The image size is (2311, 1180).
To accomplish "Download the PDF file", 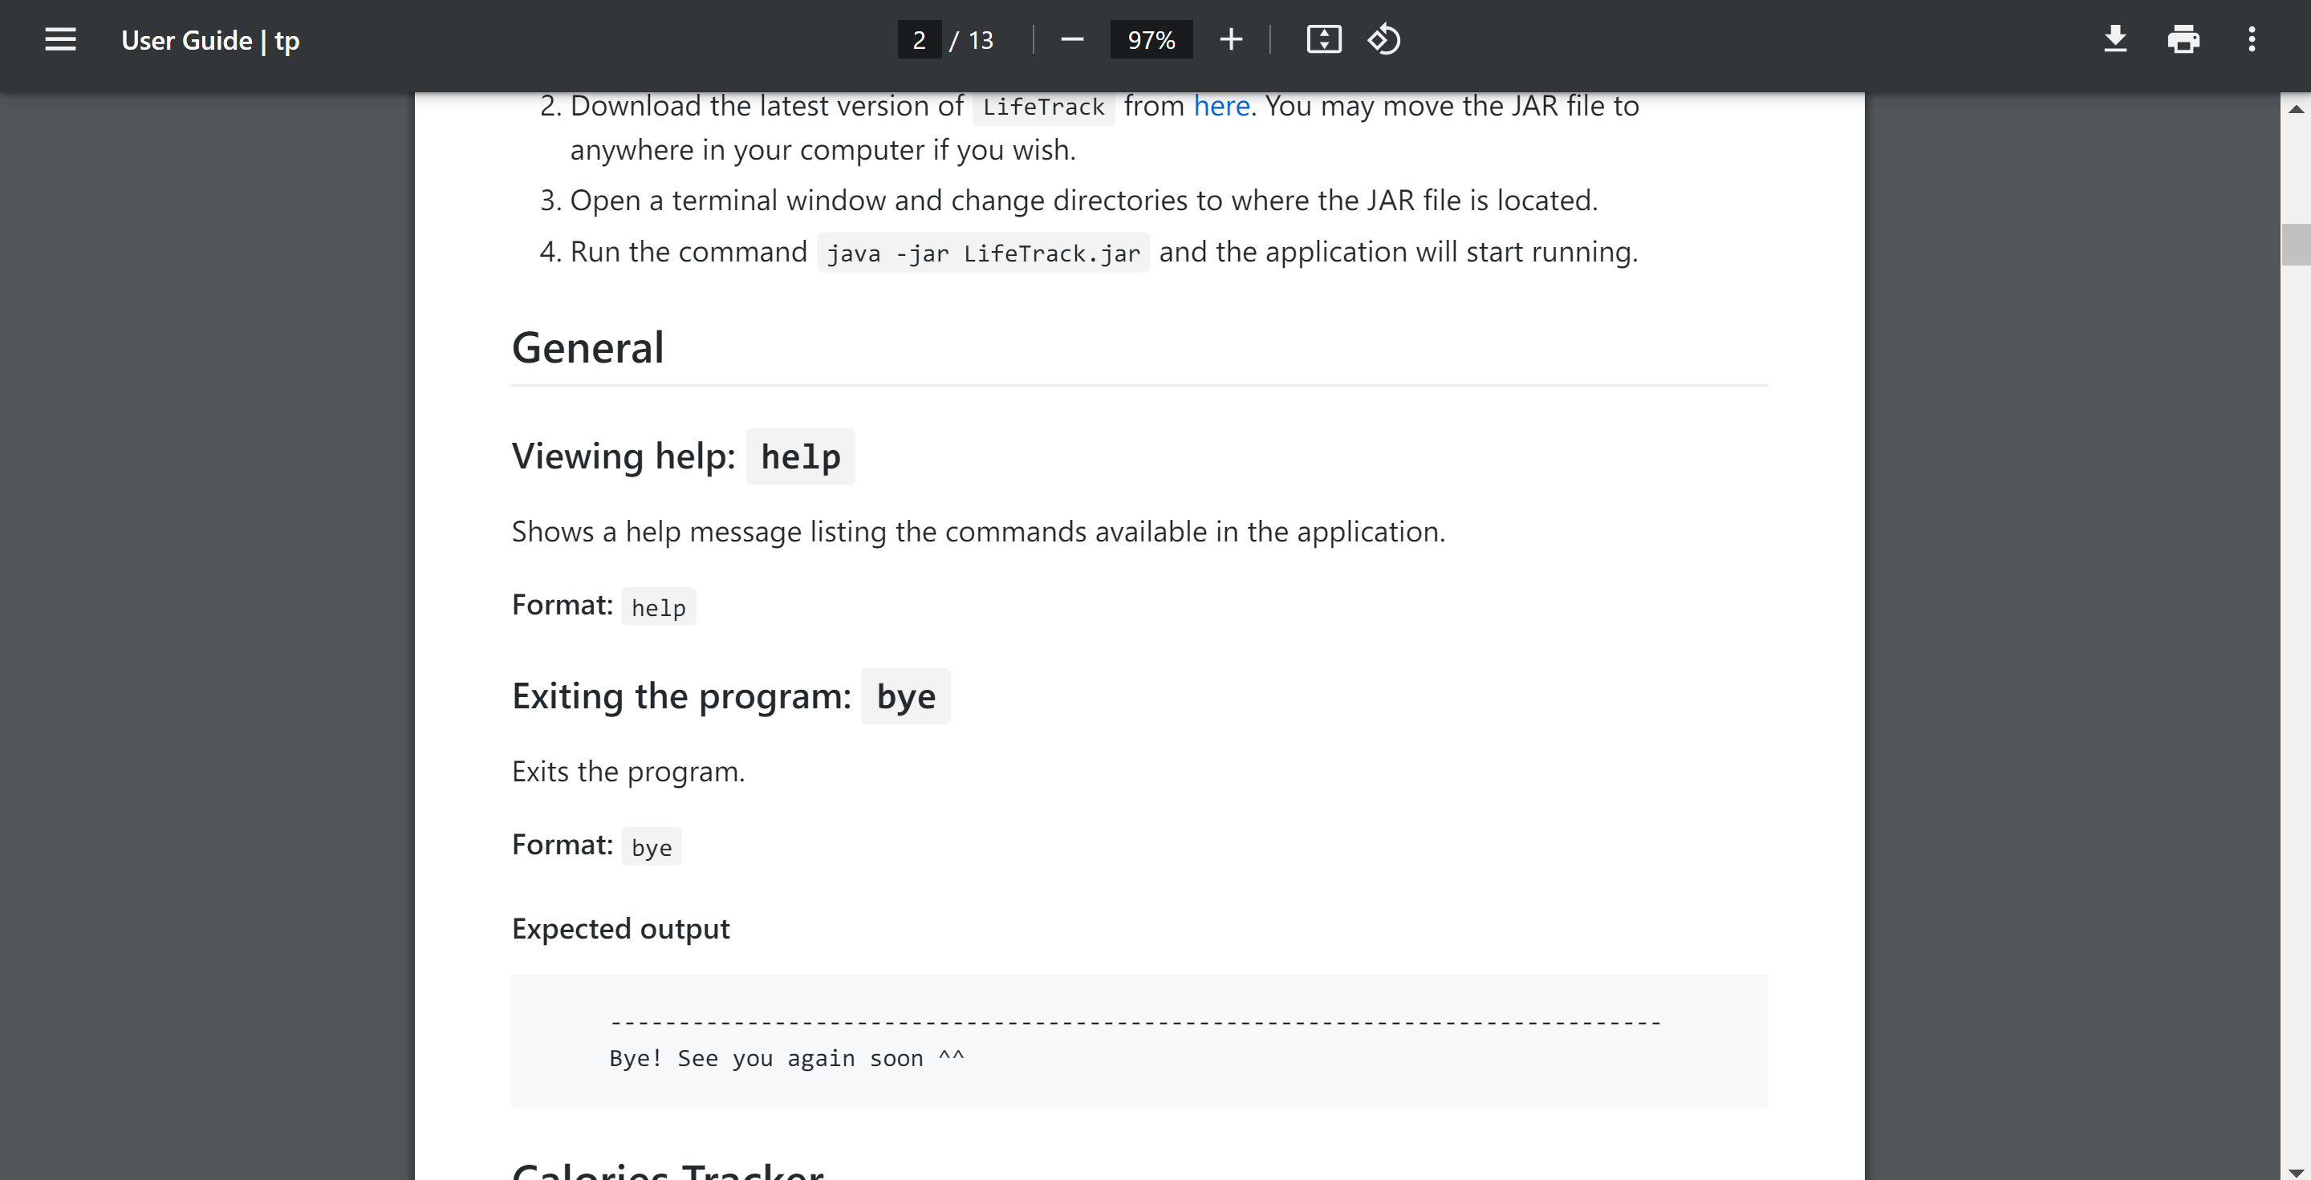I will [x=2114, y=40].
